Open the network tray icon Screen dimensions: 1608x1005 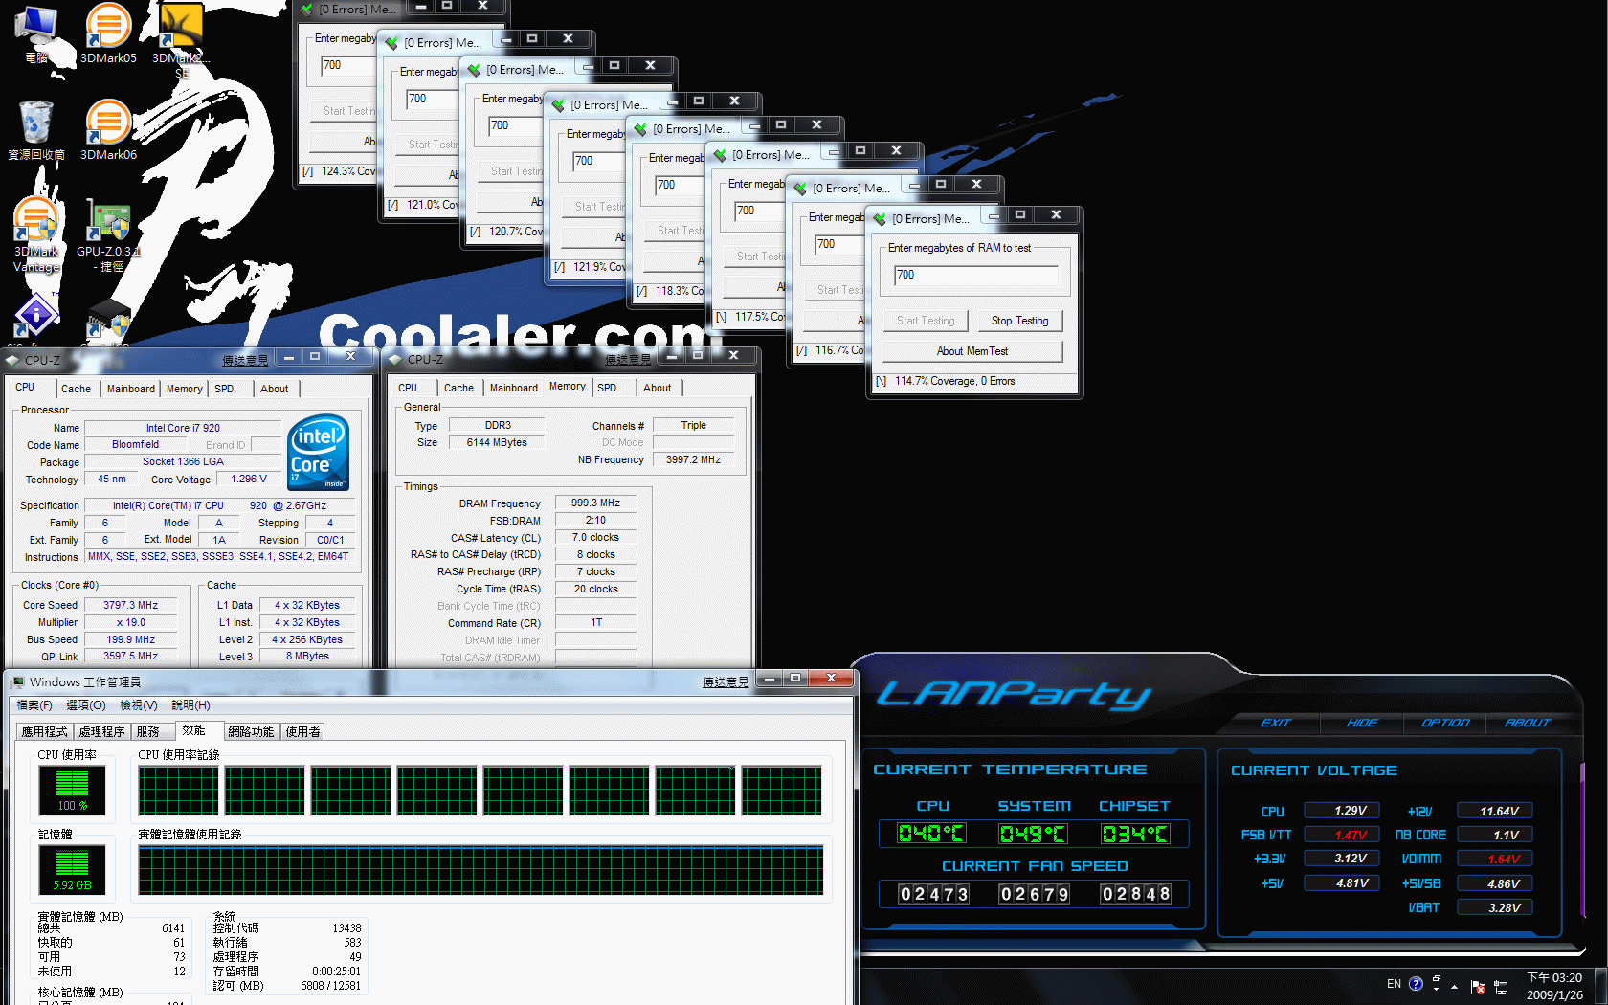click(1501, 986)
